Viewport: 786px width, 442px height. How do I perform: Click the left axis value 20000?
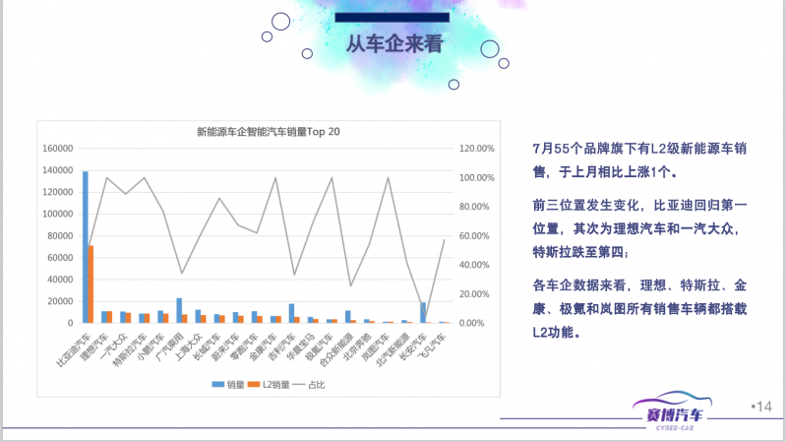point(60,301)
